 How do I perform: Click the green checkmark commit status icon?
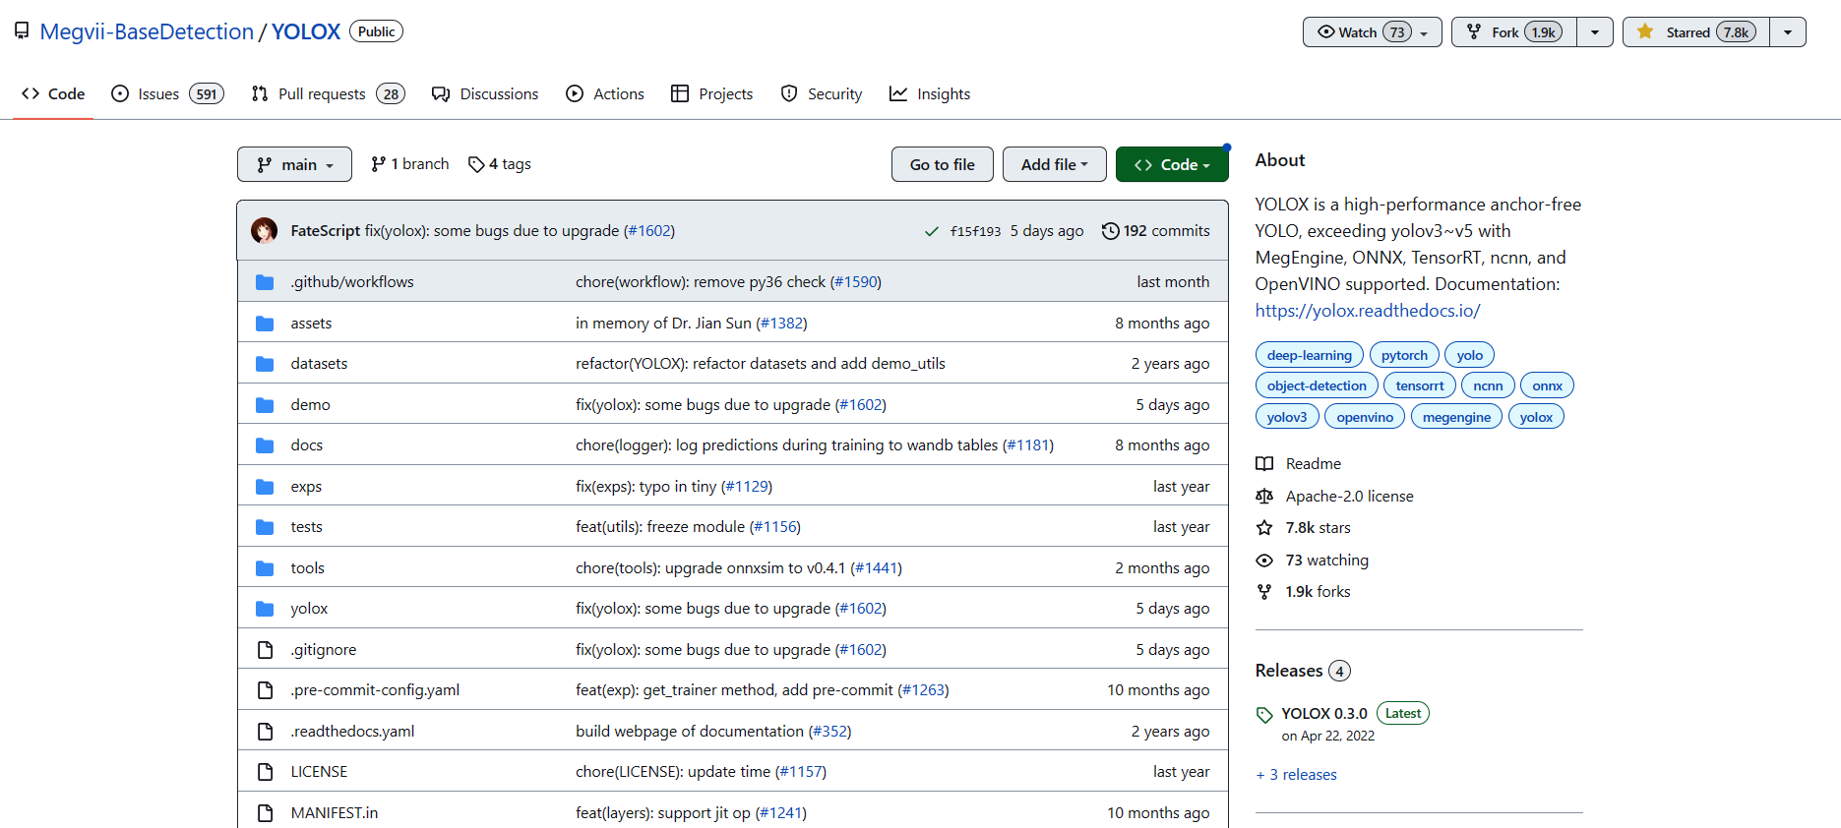click(x=931, y=231)
